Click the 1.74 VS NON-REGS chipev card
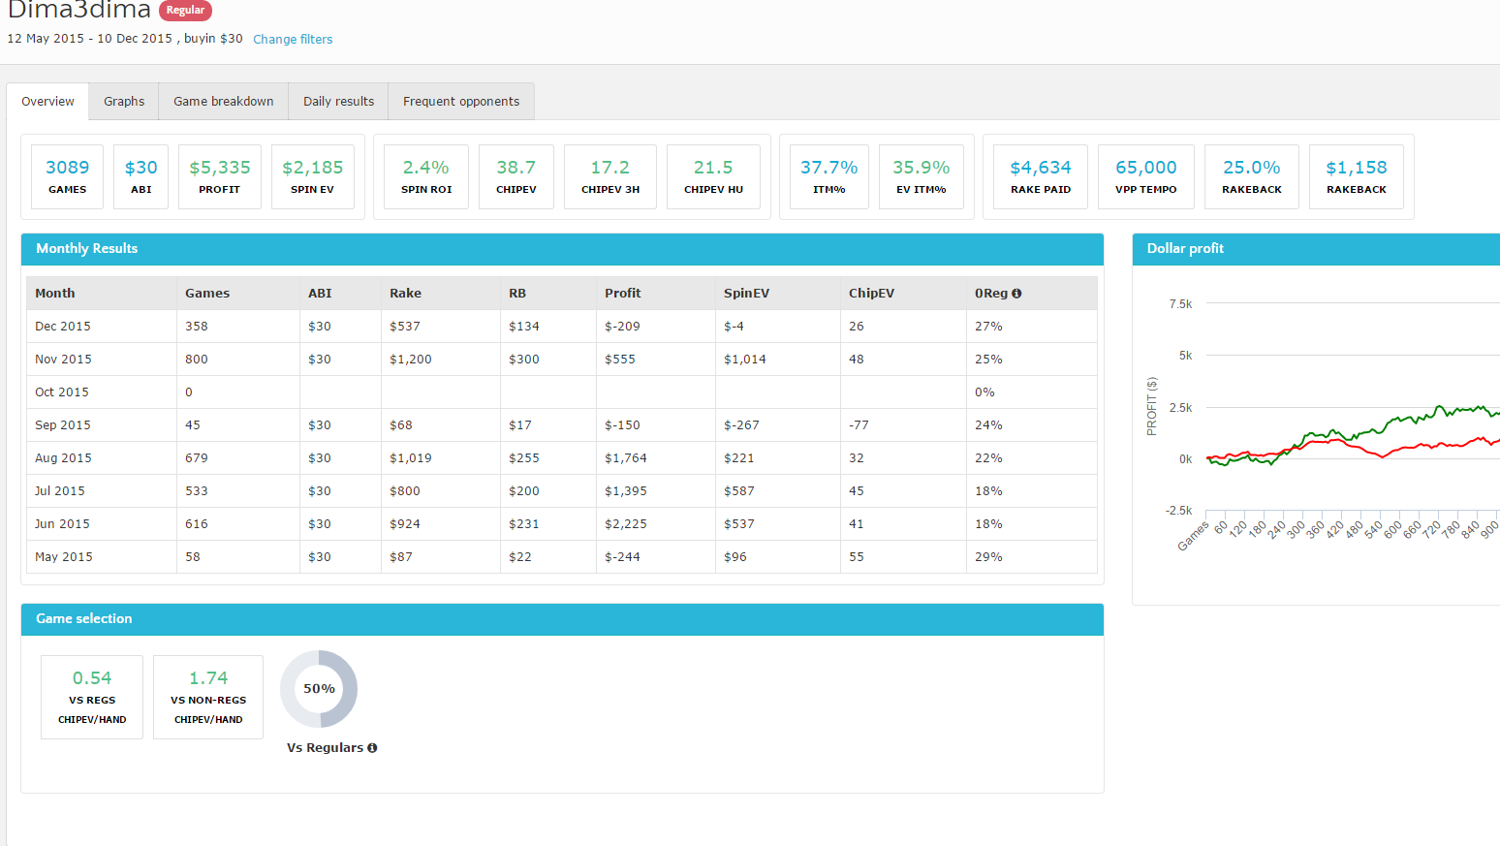Viewport: 1500px width, 846px height. (x=208, y=697)
